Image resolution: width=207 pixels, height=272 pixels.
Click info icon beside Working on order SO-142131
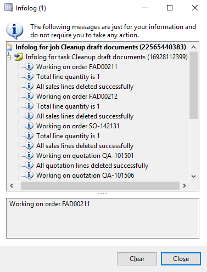coord(29,126)
